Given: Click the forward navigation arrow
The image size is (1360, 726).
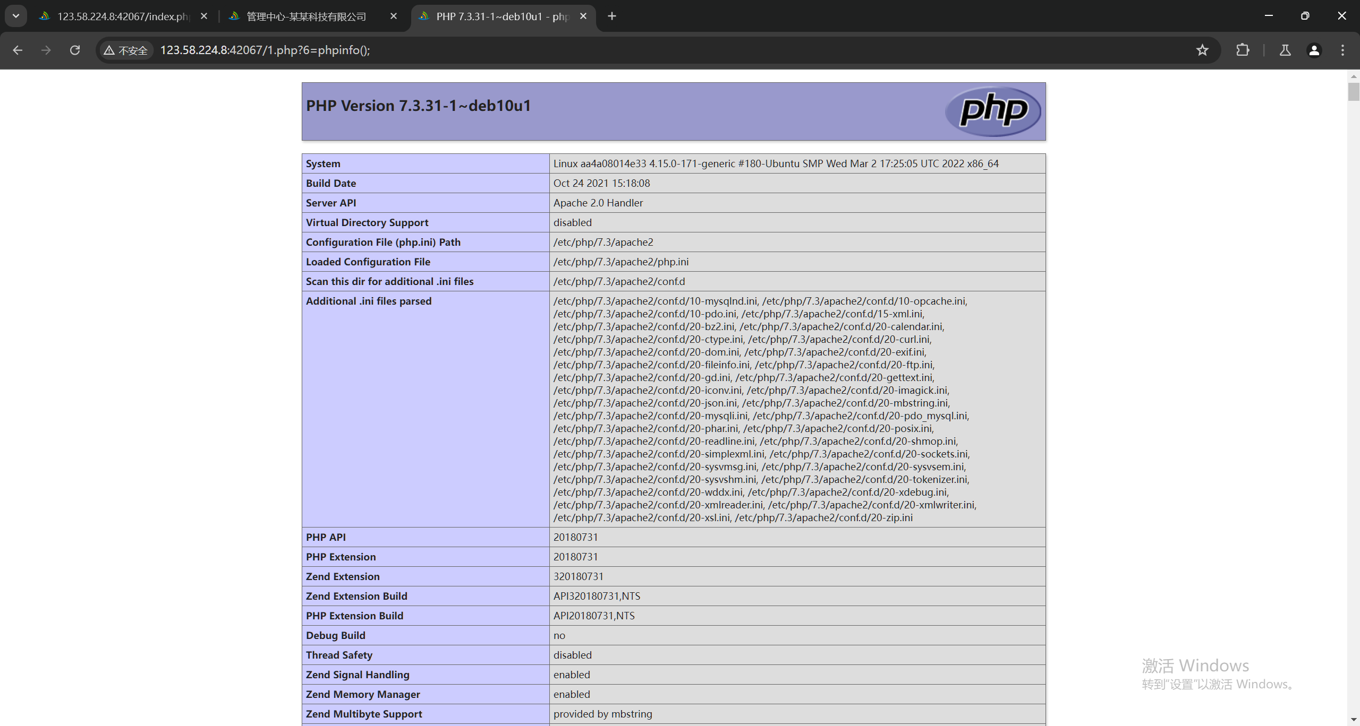Looking at the screenshot, I should (46, 50).
